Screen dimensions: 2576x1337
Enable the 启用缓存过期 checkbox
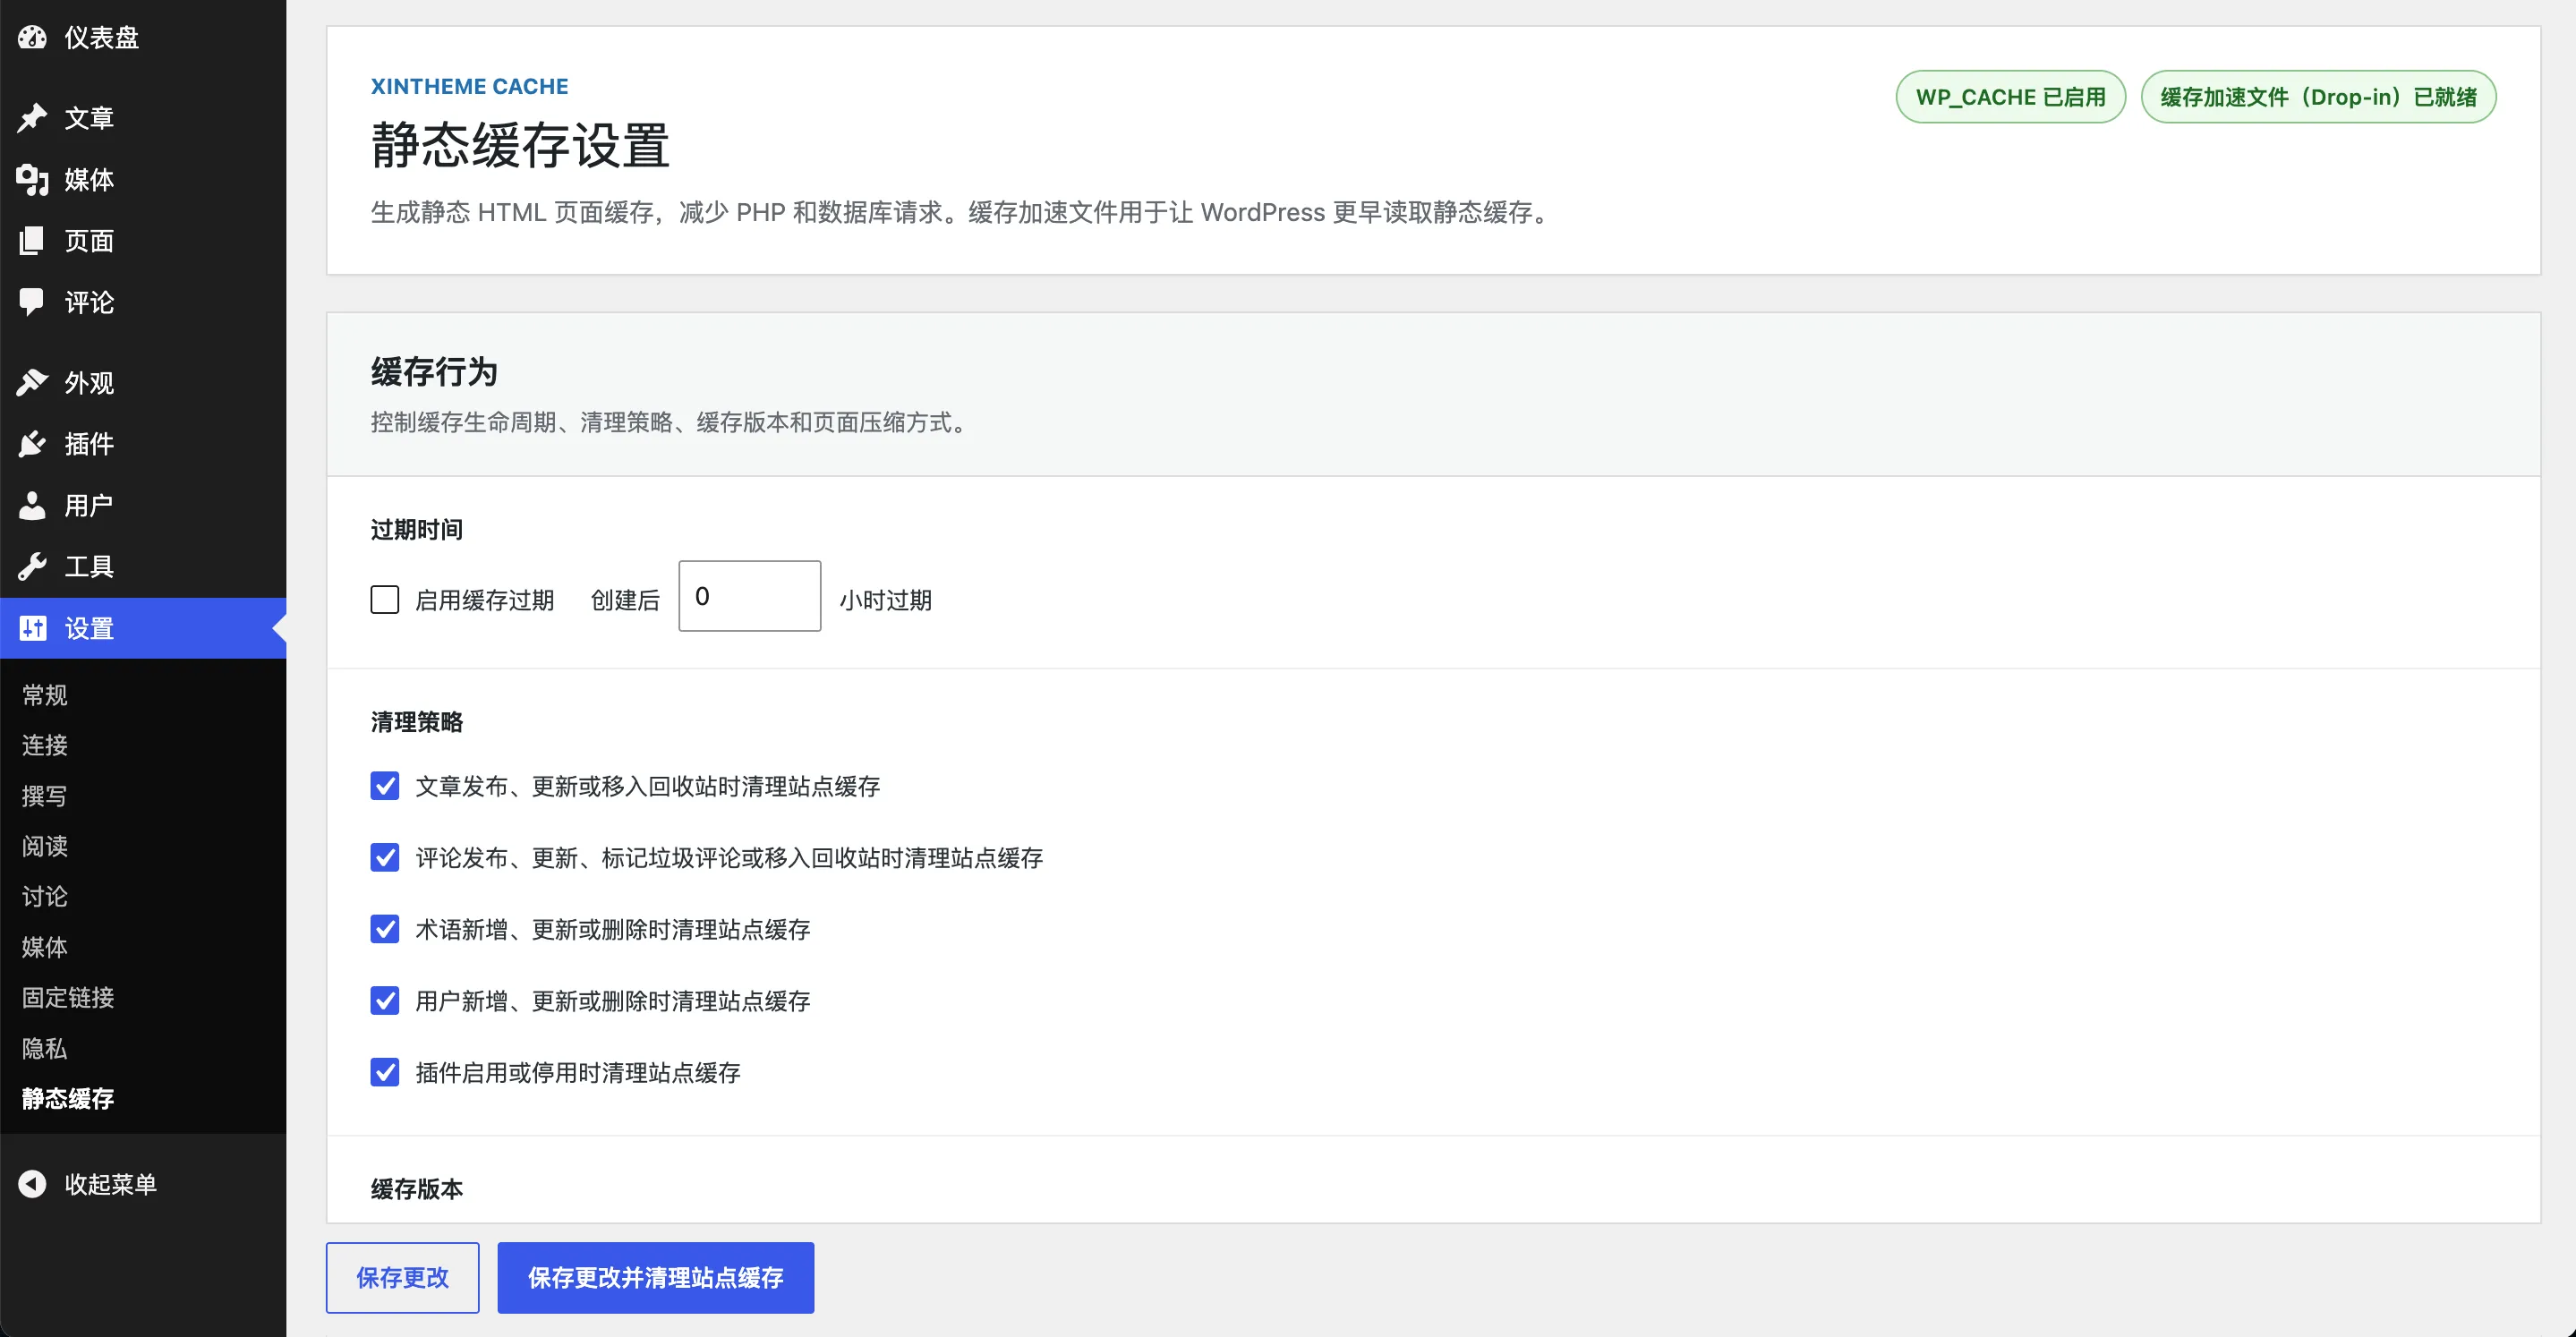[385, 600]
